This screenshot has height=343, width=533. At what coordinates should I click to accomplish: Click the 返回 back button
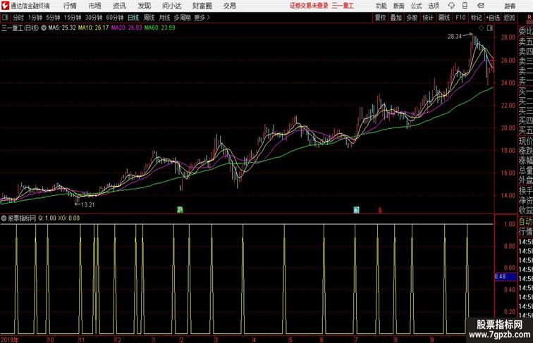point(509,18)
